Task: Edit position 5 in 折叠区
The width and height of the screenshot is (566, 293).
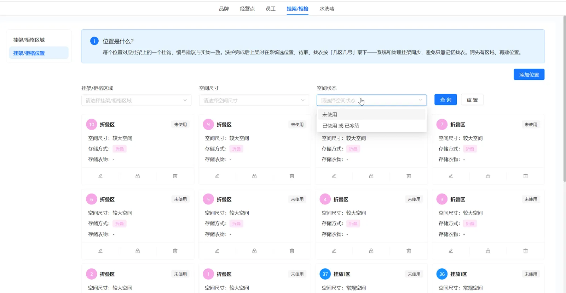Action: pyautogui.click(x=217, y=251)
